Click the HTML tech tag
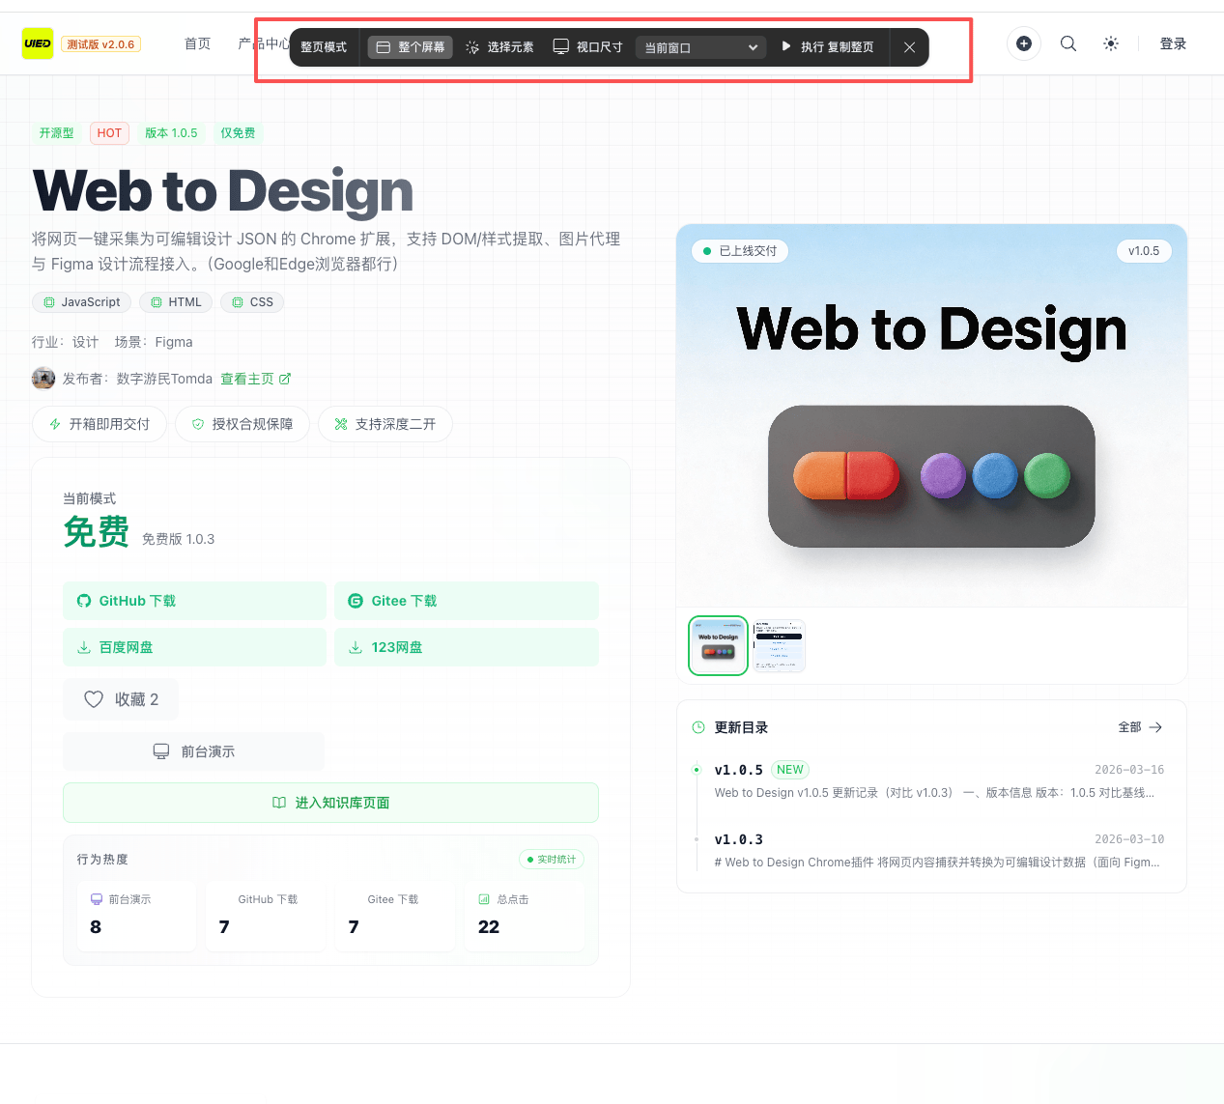This screenshot has width=1224, height=1104. click(176, 302)
